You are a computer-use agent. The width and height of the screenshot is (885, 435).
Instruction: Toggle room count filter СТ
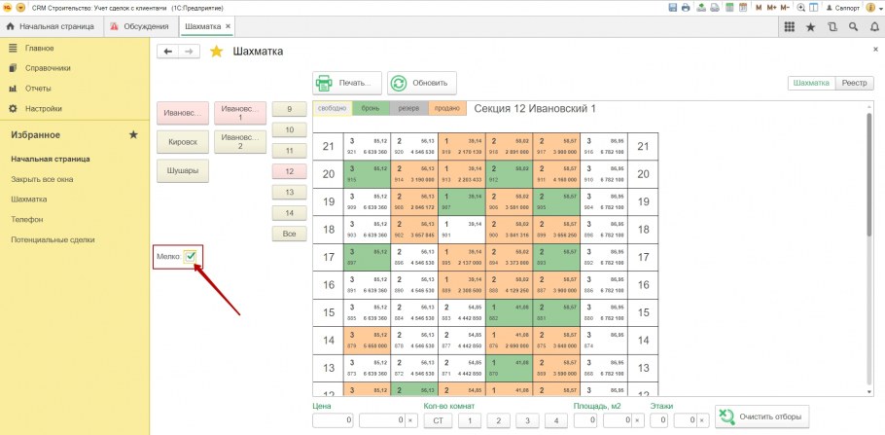coord(438,420)
